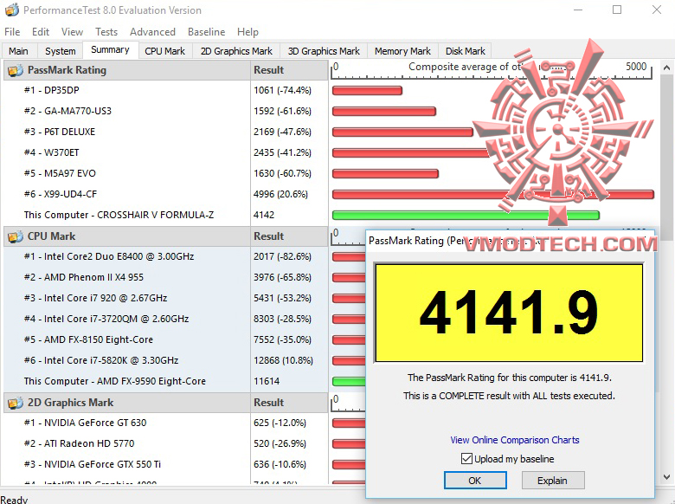Click the 2169 (-47.6%) result value
The width and height of the screenshot is (675, 504).
(282, 132)
